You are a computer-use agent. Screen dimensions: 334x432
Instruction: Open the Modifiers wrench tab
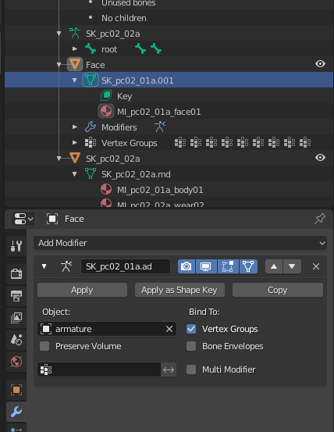point(16,412)
